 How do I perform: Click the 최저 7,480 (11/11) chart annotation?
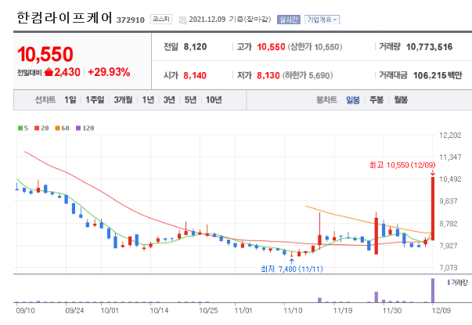coord(292,269)
